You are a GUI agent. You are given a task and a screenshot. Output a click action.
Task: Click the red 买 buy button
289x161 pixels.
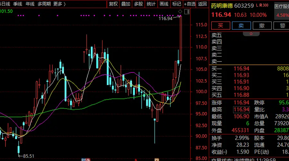[221, 25]
